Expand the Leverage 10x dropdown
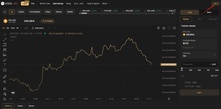Viewport: 221px width, 109px height. pos(215,55)
